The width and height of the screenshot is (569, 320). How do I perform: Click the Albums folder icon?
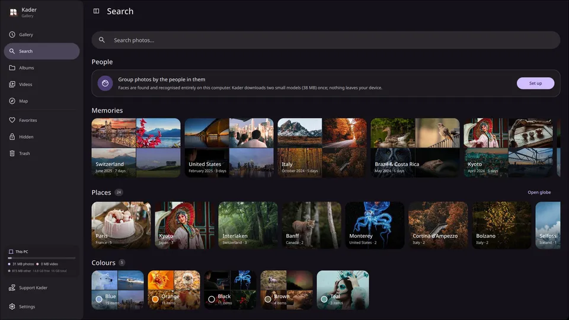click(12, 68)
